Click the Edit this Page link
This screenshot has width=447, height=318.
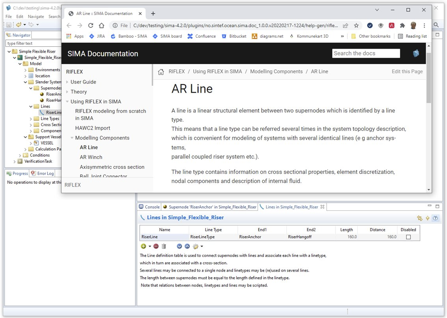click(x=407, y=71)
